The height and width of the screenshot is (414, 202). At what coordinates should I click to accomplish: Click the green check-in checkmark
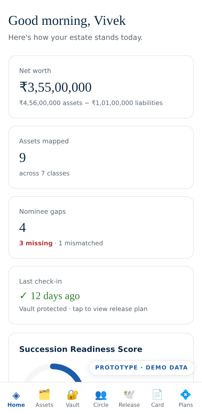coord(23,296)
